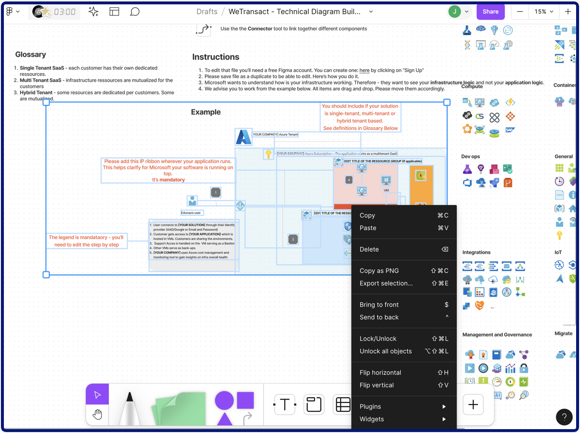Viewport: 580px width, 433px height.
Task: Select Unlock all objects
Action: coord(404,351)
